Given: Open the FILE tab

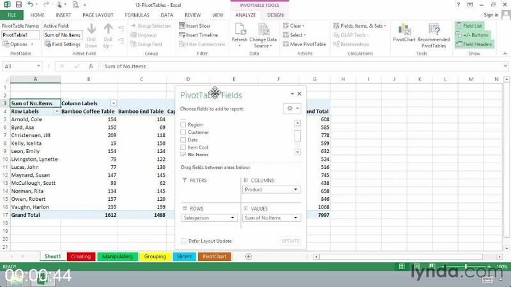Looking at the screenshot, I should pos(11,15).
